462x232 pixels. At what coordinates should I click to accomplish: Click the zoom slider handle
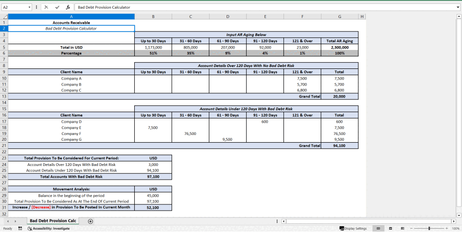click(429, 229)
